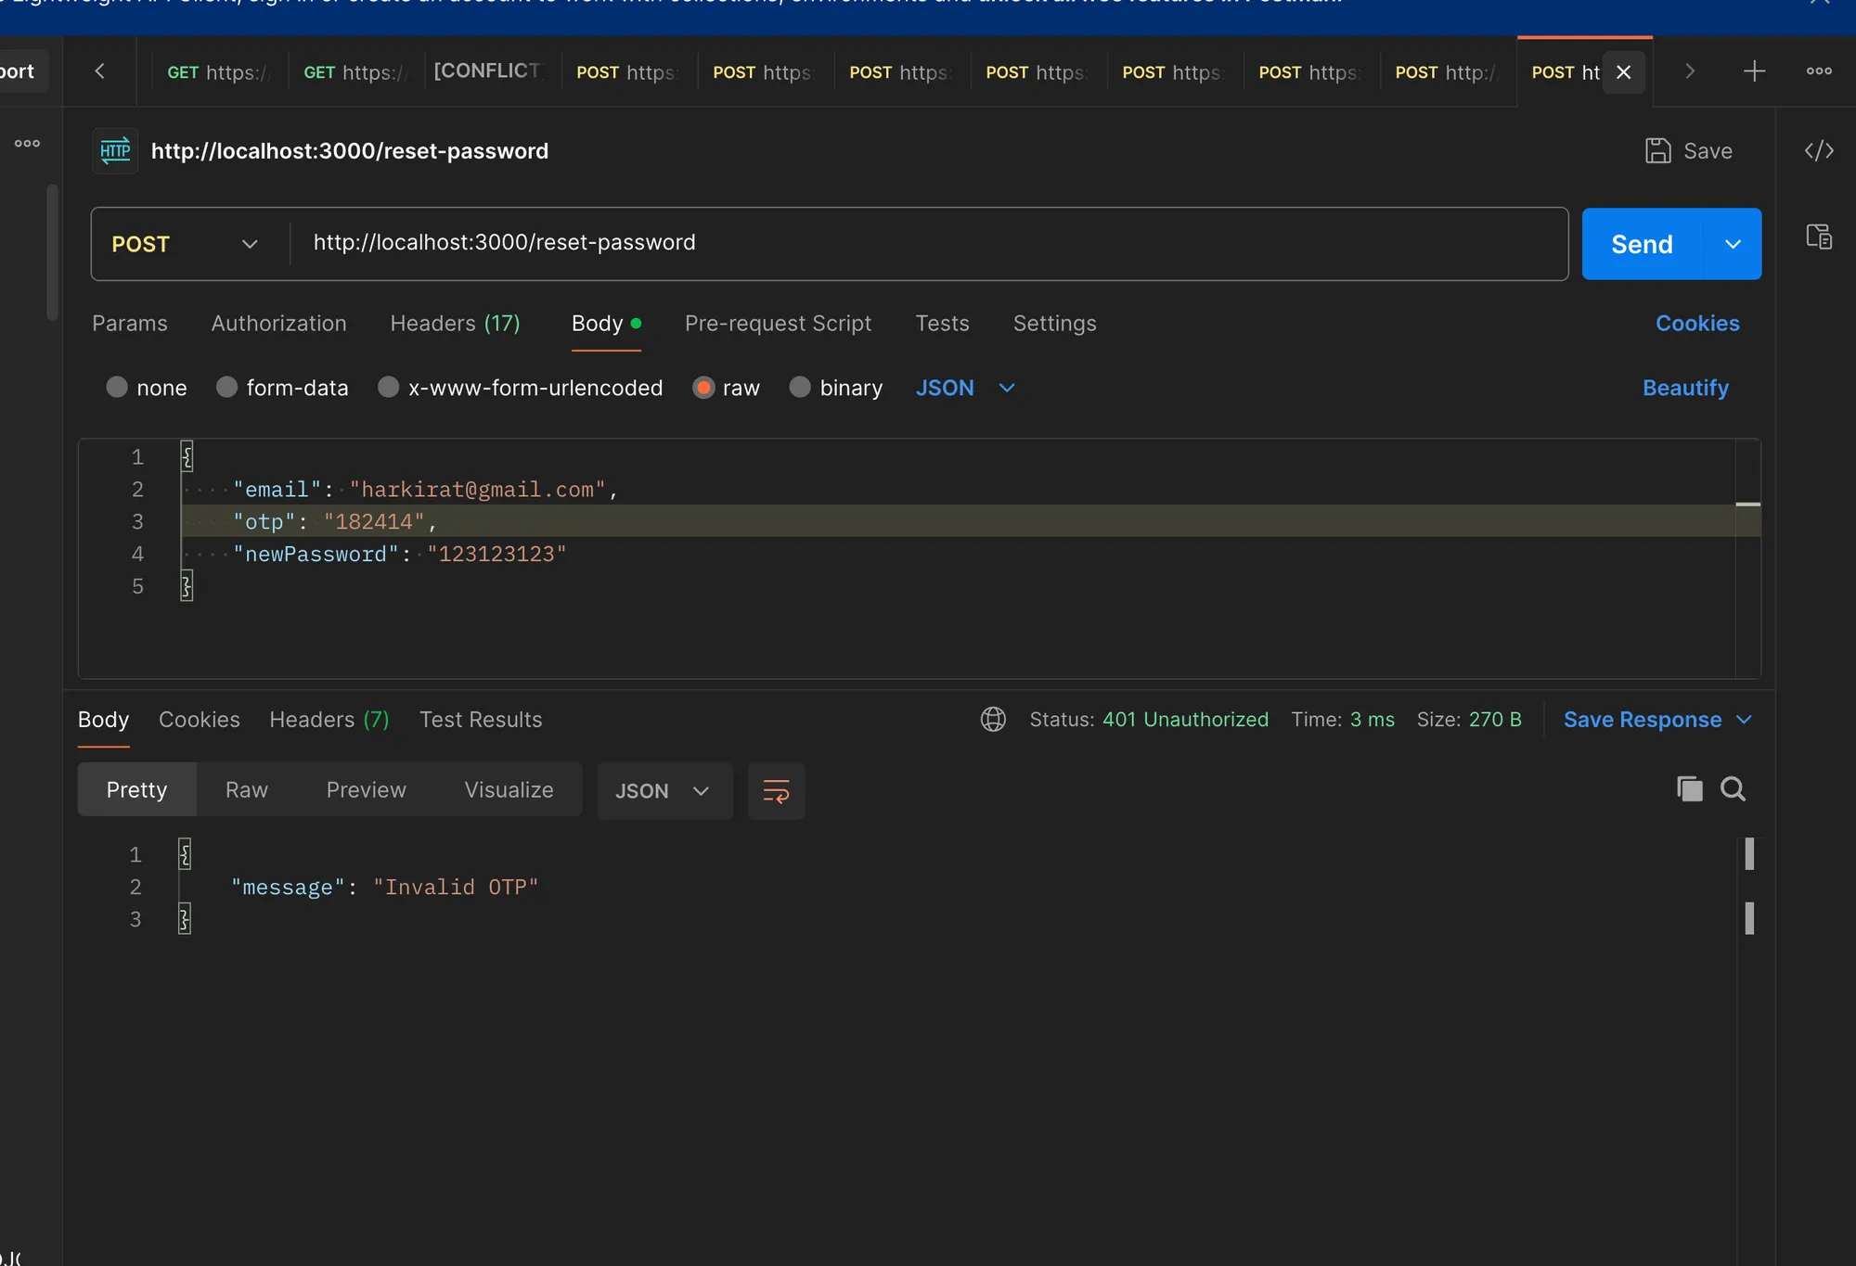Click the Cookies link

tap(1697, 324)
